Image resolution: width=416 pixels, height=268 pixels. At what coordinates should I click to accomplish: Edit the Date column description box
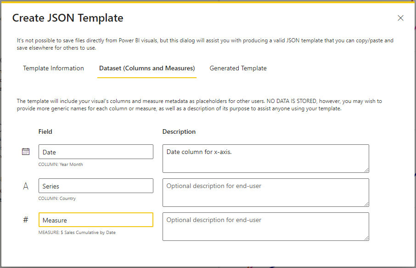pos(265,159)
